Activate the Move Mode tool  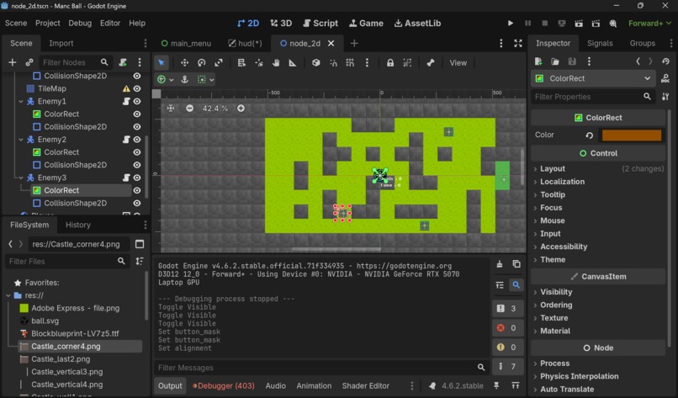click(x=184, y=63)
